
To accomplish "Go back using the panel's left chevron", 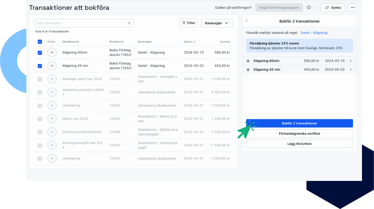I will 247,21.
